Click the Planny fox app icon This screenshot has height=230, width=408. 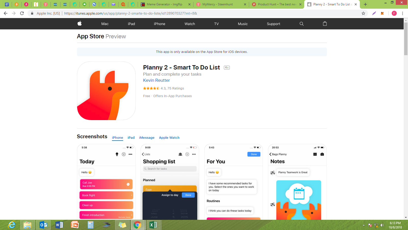[106, 91]
